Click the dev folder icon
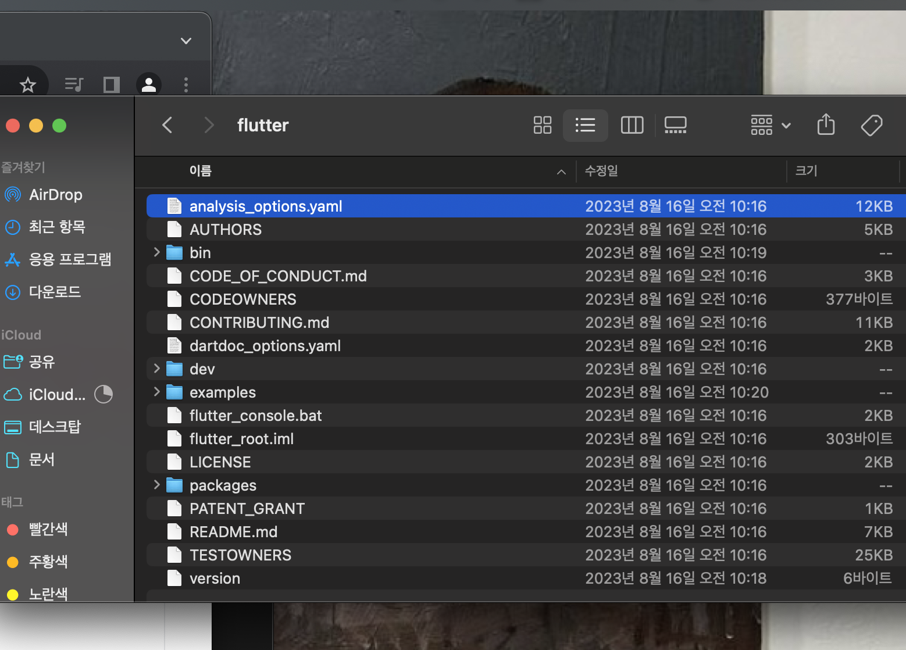The height and width of the screenshot is (650, 906). coord(174,369)
